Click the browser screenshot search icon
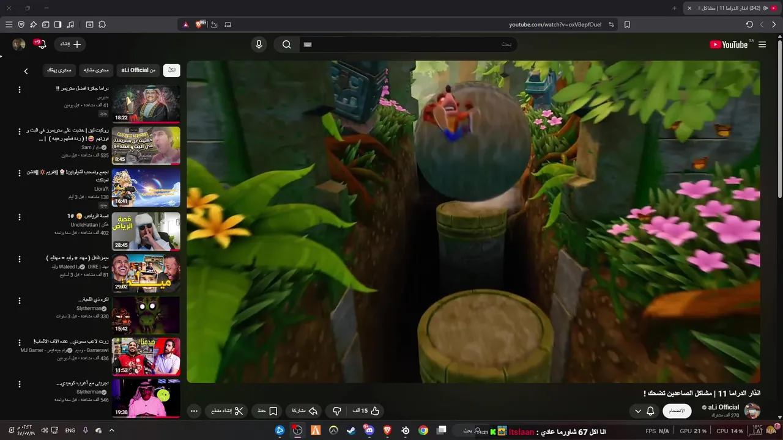This screenshot has width=783, height=440. pos(89,24)
